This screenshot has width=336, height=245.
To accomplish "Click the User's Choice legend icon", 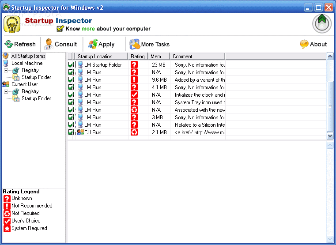I will point(7,221).
